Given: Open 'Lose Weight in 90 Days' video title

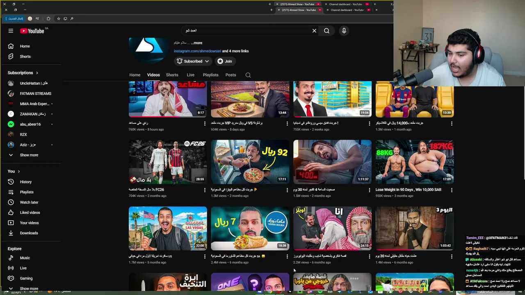Looking at the screenshot, I should tap(409, 190).
